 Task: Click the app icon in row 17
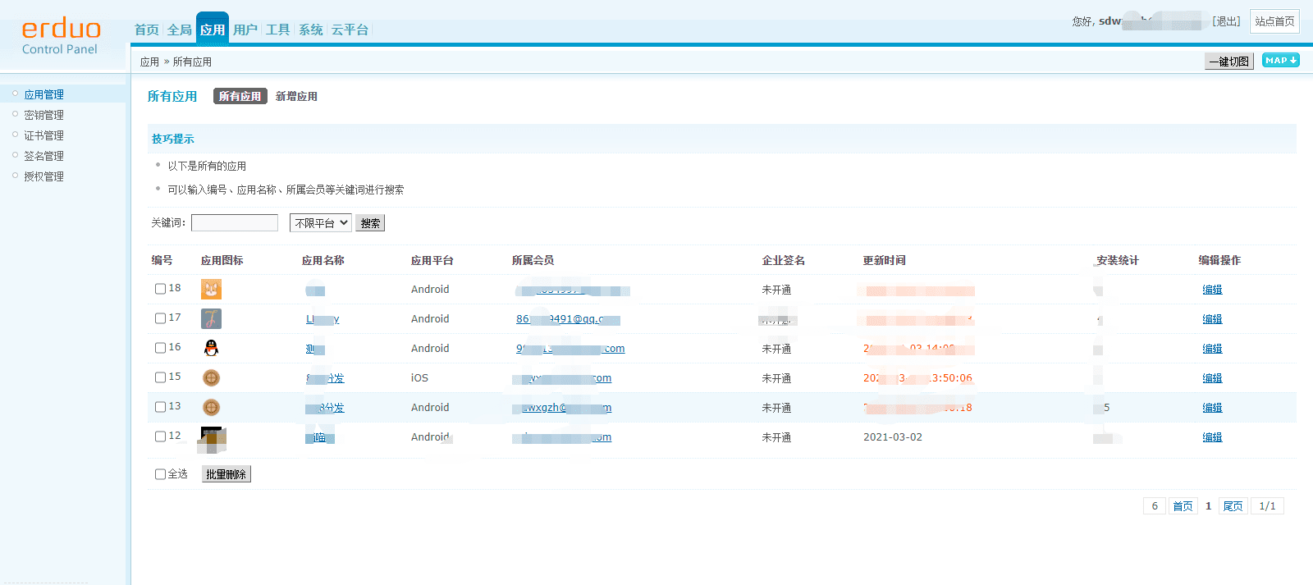[211, 318]
